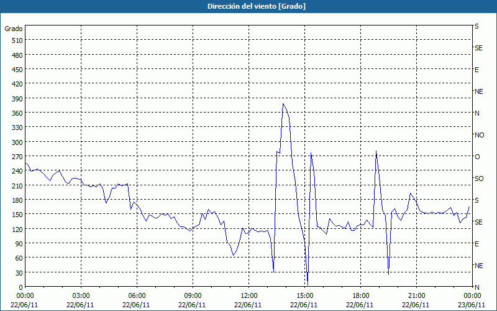Image resolution: width=497 pixels, height=311 pixels.
Task: Pick the 180 degree axis label
Action: (18, 200)
